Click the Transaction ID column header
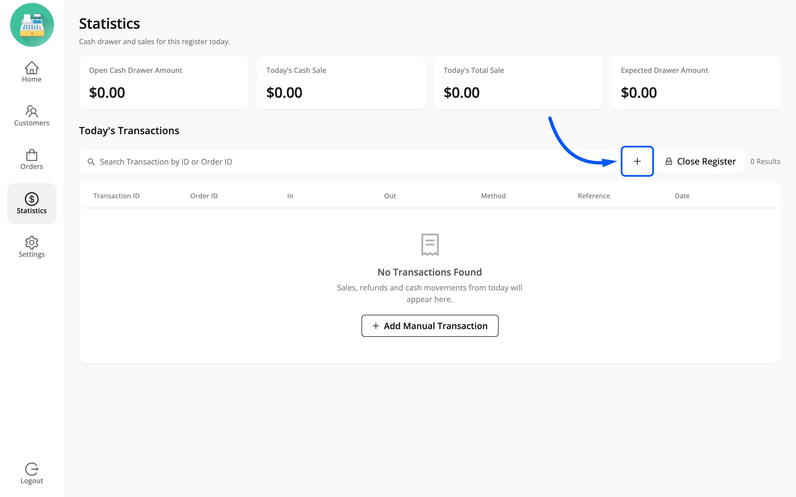The image size is (796, 497). pyautogui.click(x=116, y=196)
